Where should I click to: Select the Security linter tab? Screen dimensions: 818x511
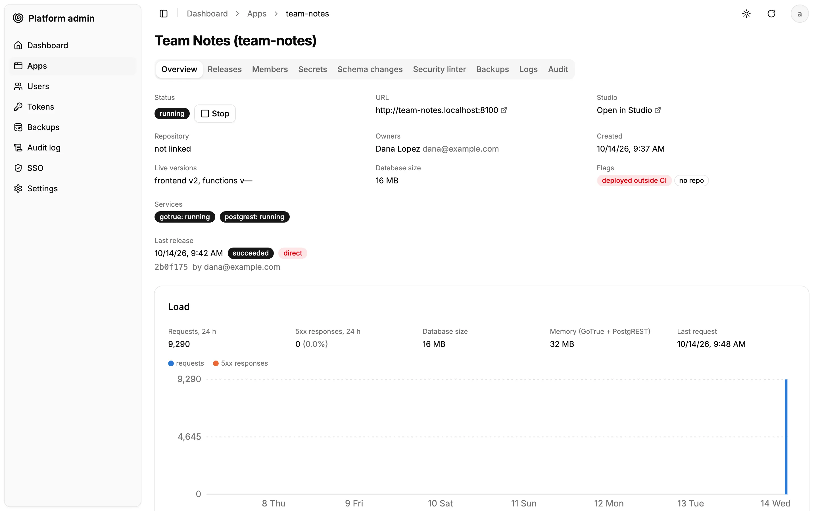(x=439, y=69)
